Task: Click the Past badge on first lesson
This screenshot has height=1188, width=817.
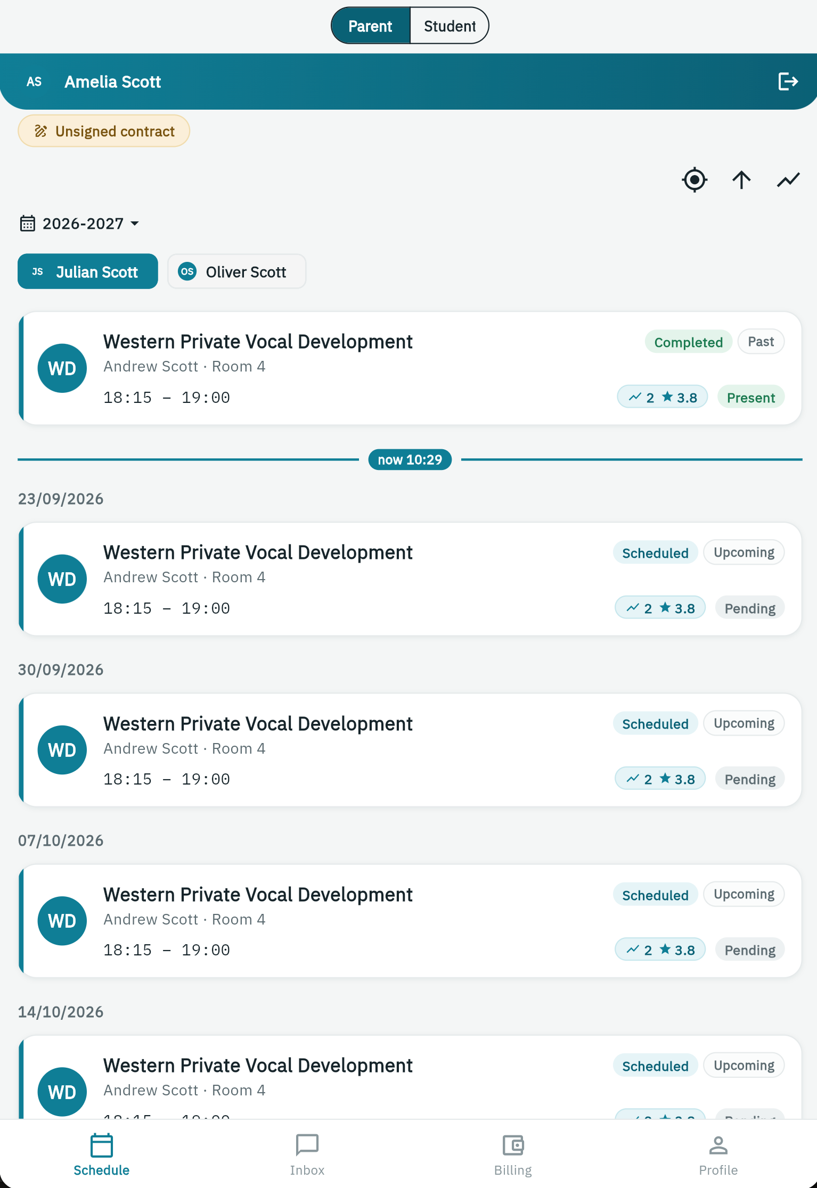Action: (x=761, y=342)
